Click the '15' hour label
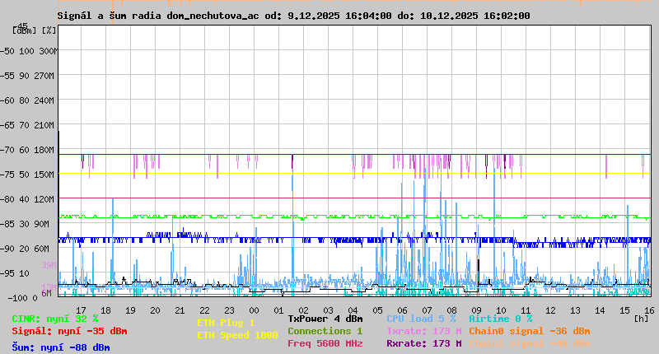This screenshot has height=354, width=659. coord(624,310)
